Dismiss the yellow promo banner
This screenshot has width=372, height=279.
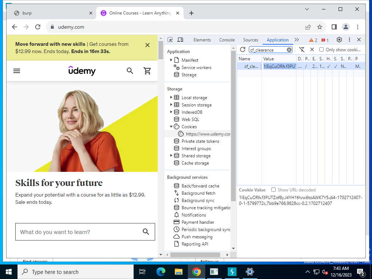point(147,45)
